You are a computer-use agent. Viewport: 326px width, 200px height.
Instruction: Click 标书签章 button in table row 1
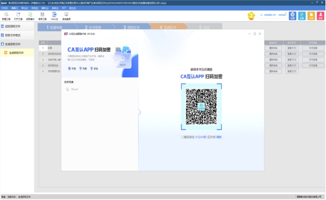[313, 48]
